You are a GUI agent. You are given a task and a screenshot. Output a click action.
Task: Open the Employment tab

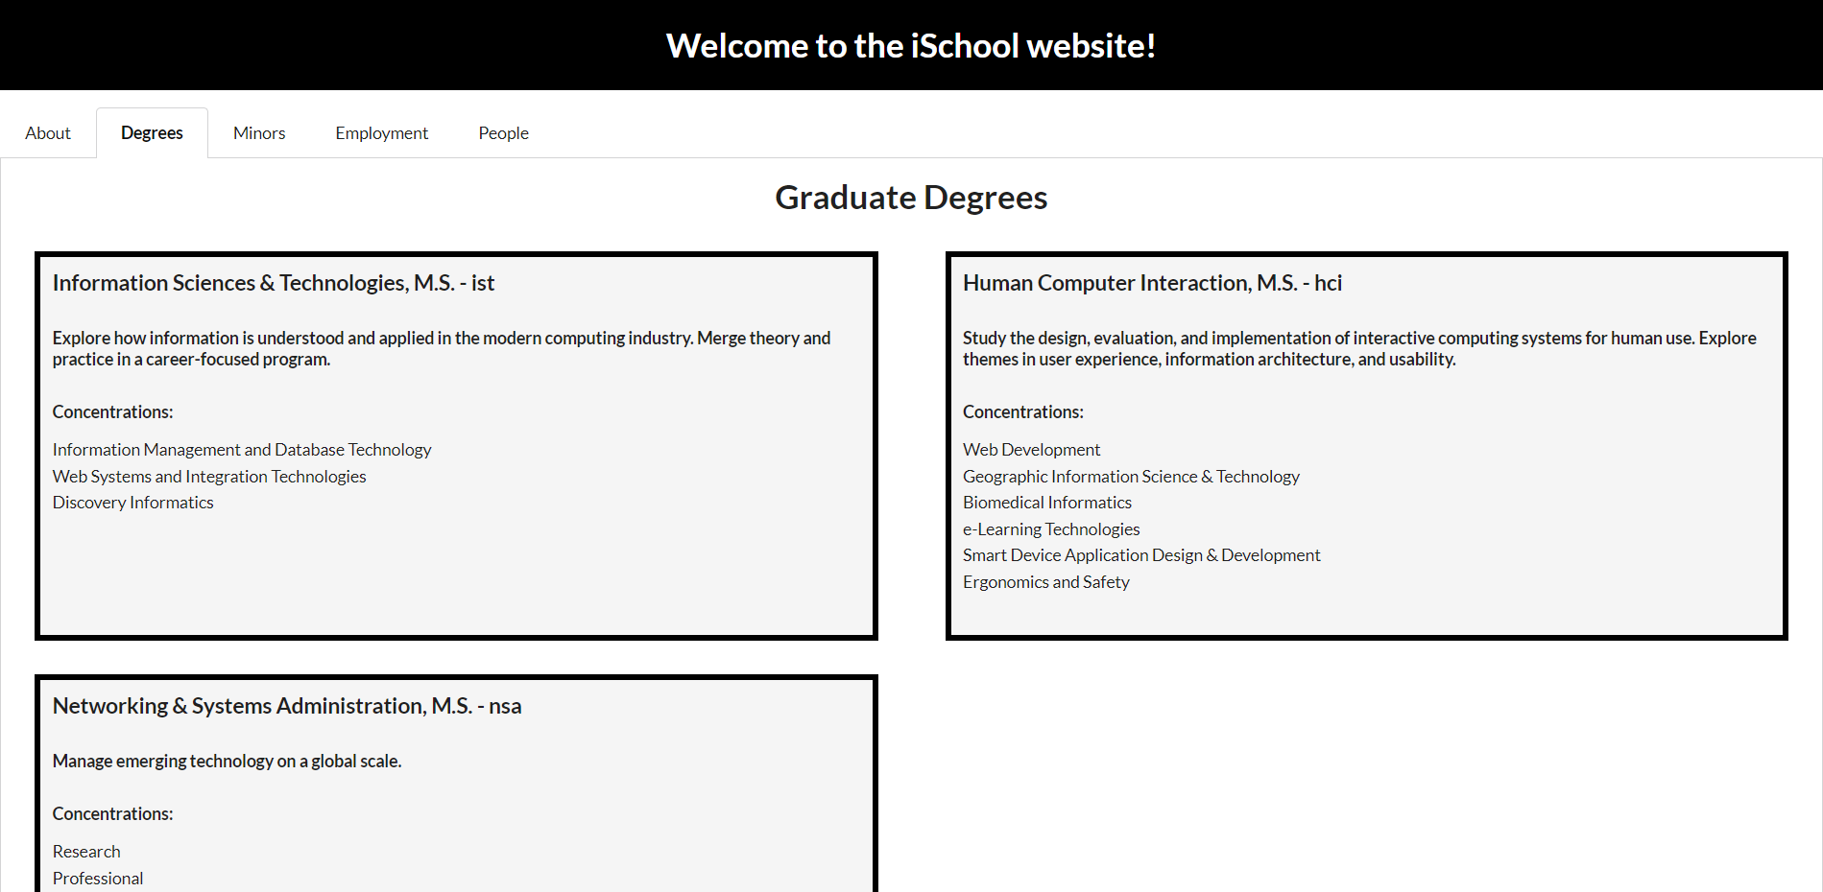(381, 133)
